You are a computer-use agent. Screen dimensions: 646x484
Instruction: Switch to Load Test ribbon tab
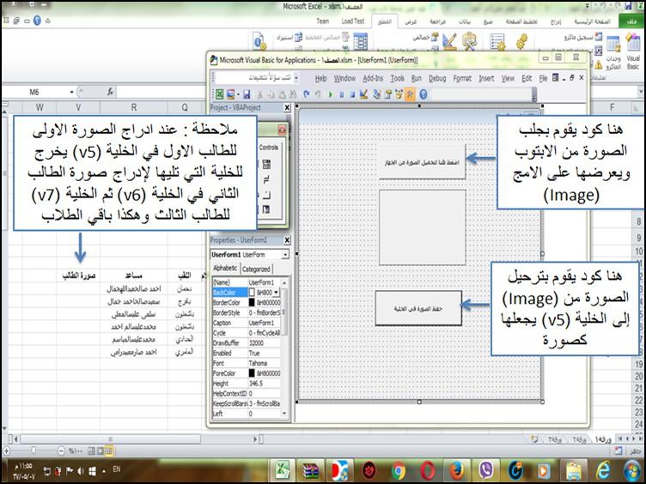(353, 21)
